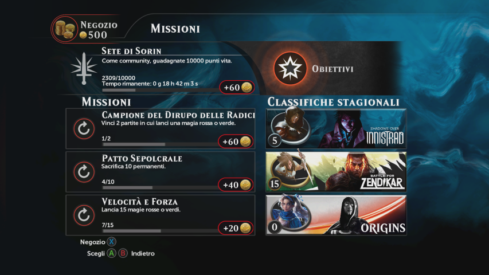Screen dimensions: 489x275
Task: Click the reroll icon for Velocità e Forza
Action: 84,215
